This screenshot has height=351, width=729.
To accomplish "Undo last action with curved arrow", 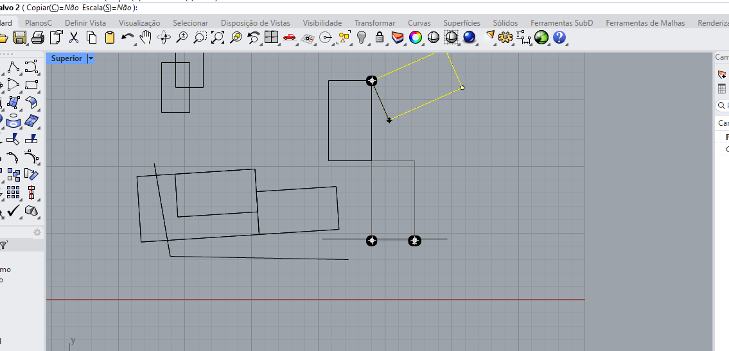I will (127, 37).
